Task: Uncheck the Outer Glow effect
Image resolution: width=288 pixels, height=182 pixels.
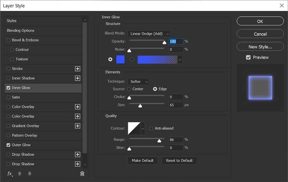Action: coord(8,145)
